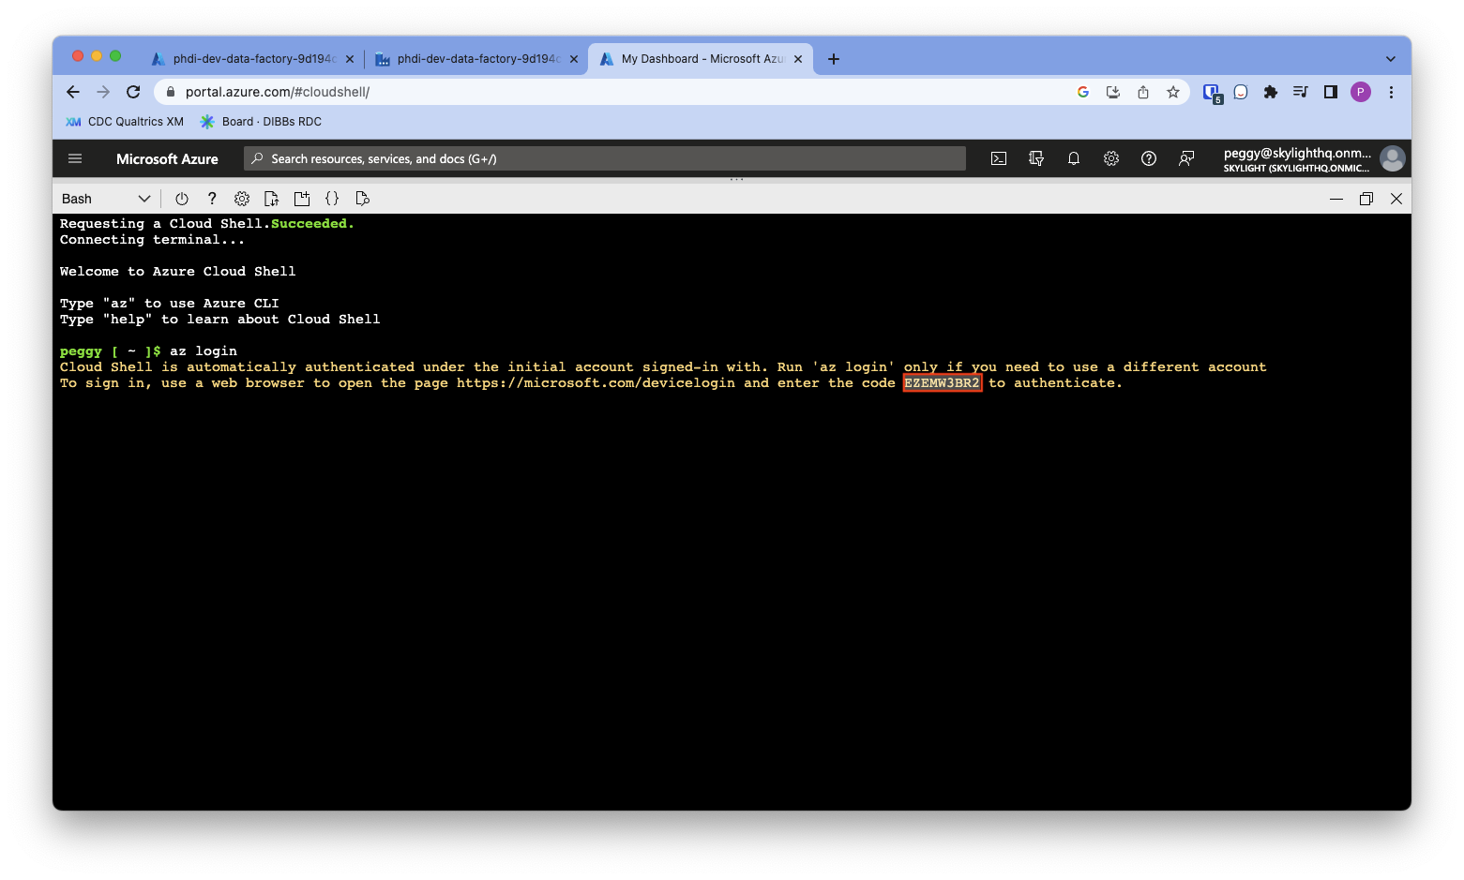1464x880 pixels.
Task: Reload the Azure portal page
Action: 133,92
